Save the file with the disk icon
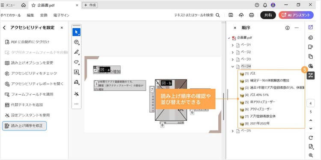 coord(231,15)
